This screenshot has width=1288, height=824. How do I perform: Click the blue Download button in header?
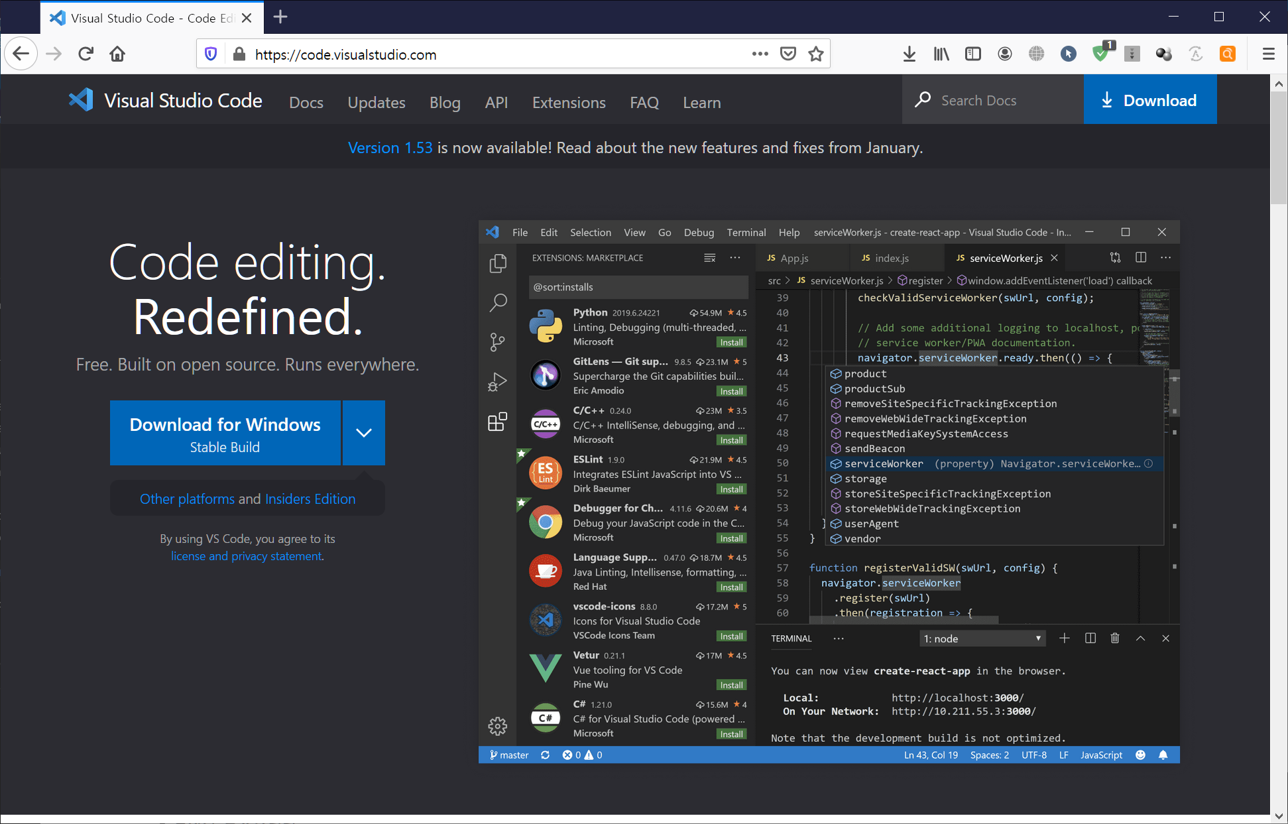(x=1149, y=100)
